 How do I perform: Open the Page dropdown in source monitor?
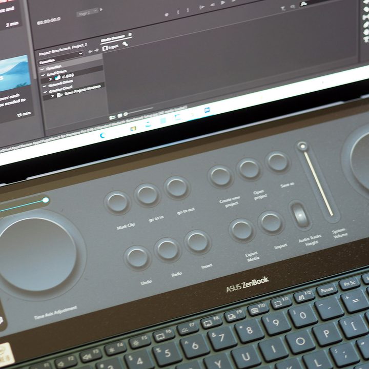(87, 12)
